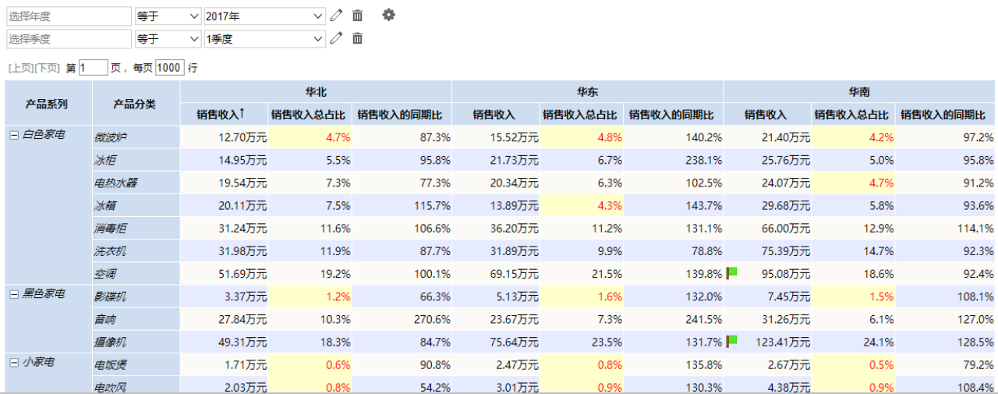Click the rows per page input field

click(169, 68)
